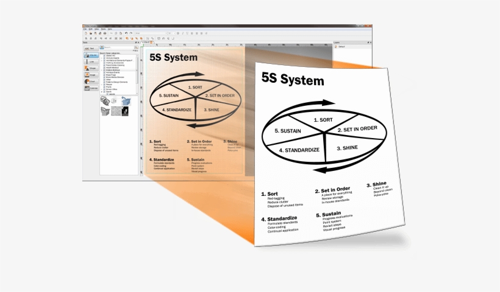Select the Text tool button
The height and width of the screenshot is (292, 500).
tap(91, 48)
